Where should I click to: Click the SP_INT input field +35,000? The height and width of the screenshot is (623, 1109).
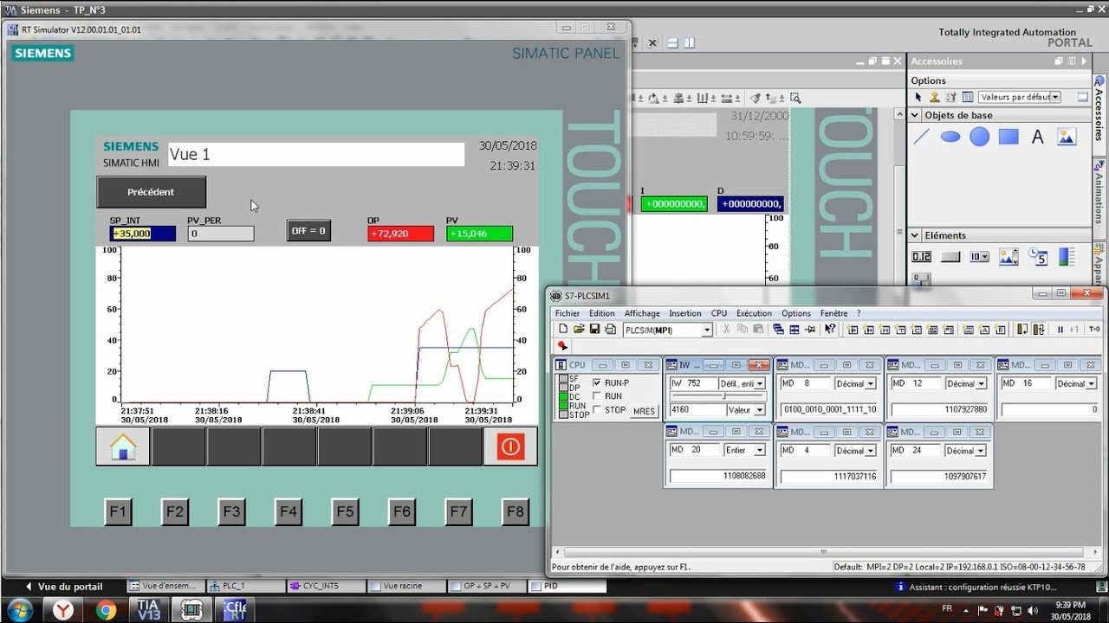pyautogui.click(x=143, y=234)
